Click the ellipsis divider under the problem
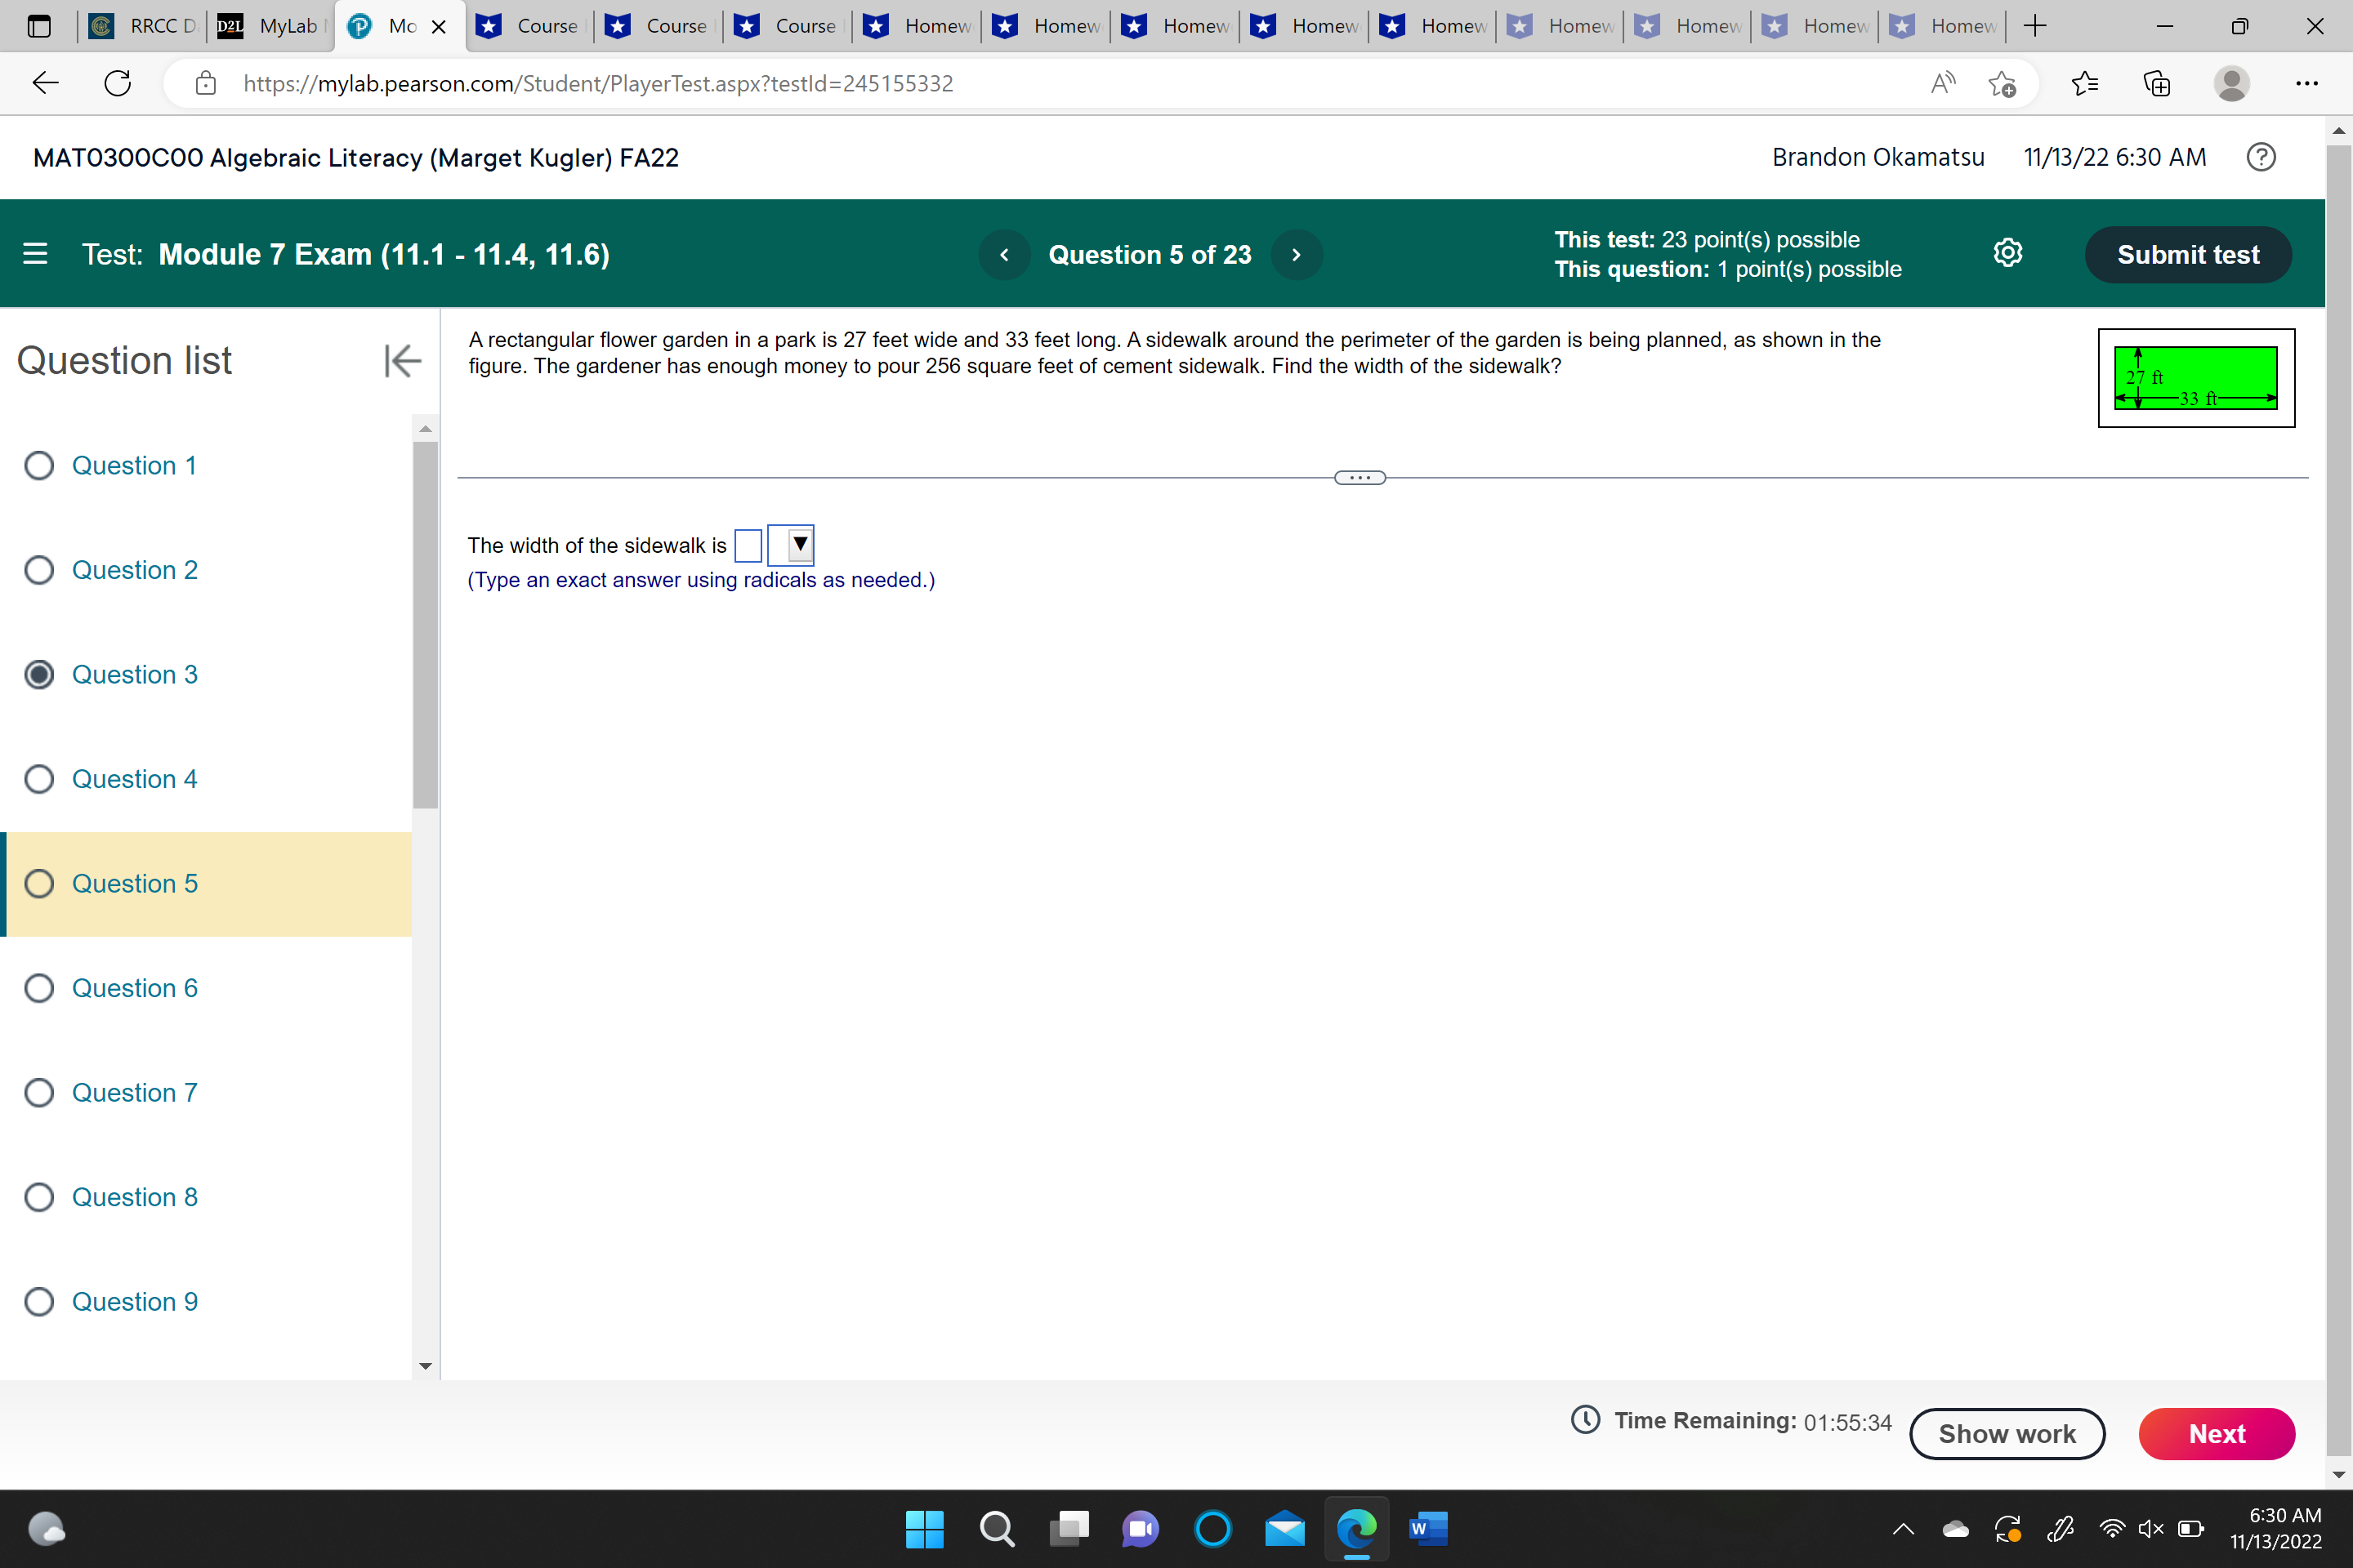The image size is (2353, 1568). click(1359, 477)
